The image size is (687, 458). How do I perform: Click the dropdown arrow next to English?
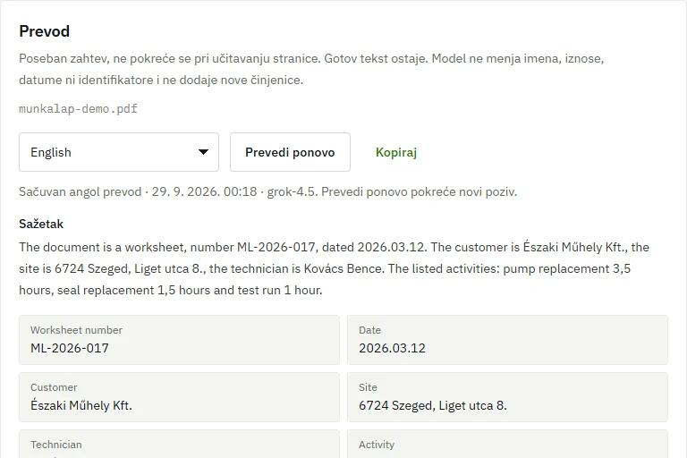[x=203, y=152]
